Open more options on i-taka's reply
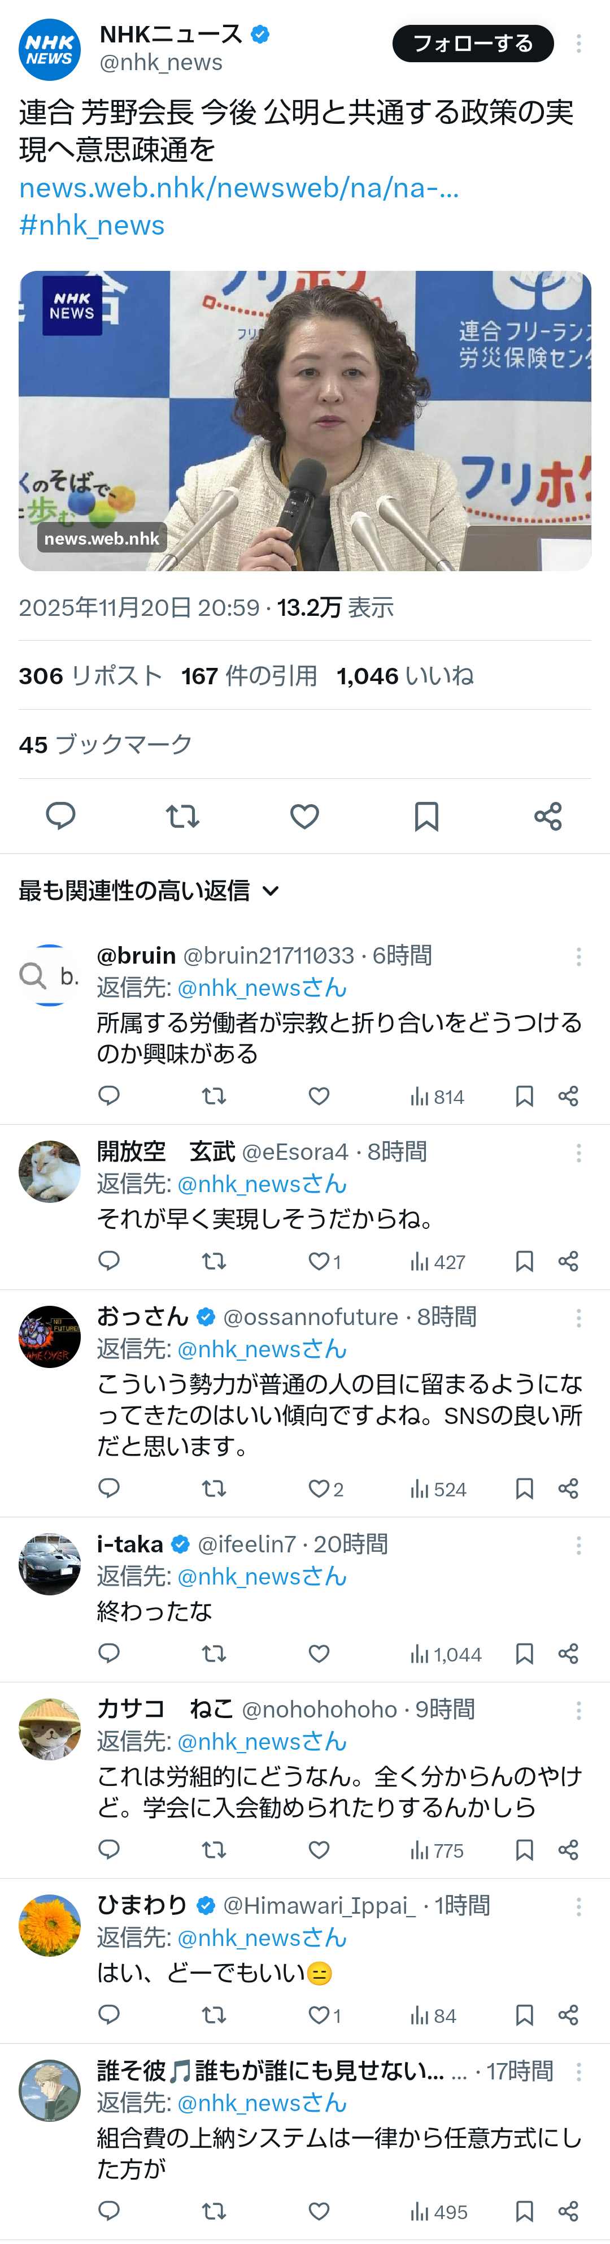Viewport: 610px width, 2244px height. tap(579, 1546)
